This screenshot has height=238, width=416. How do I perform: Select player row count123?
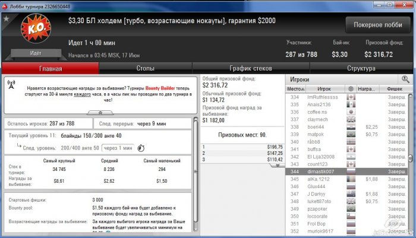click(x=346, y=164)
